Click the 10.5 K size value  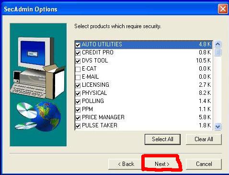point(203,61)
